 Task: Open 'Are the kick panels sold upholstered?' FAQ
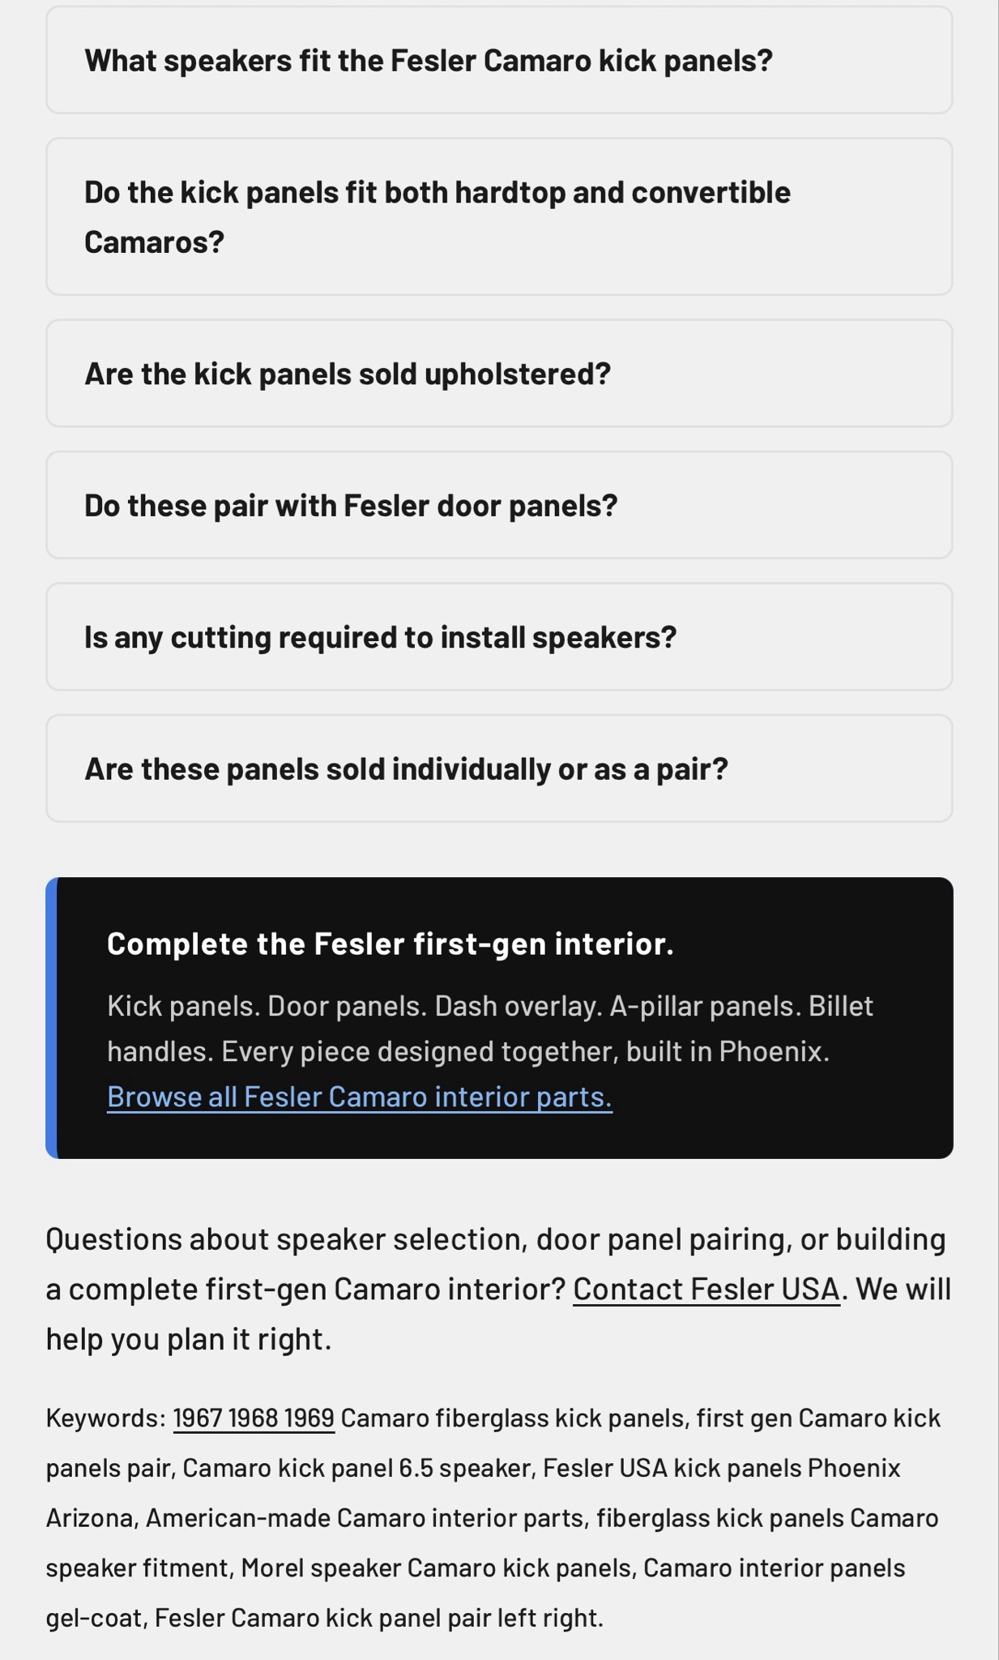(348, 374)
